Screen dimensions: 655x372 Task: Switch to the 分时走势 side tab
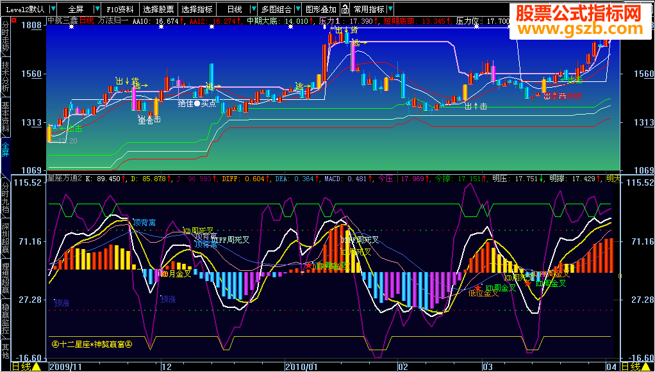(5, 36)
